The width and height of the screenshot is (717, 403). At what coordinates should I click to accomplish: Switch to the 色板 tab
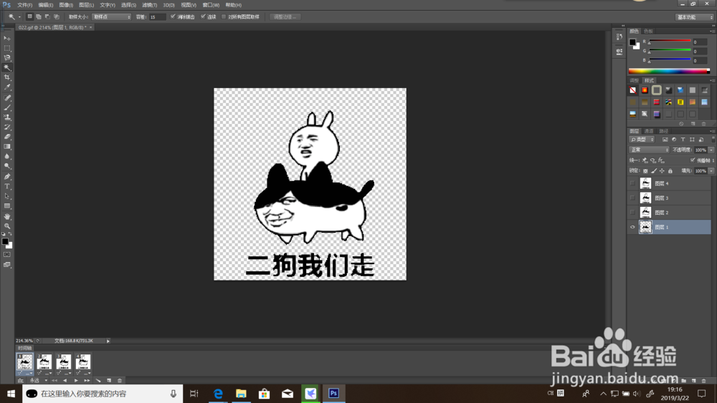click(x=648, y=31)
